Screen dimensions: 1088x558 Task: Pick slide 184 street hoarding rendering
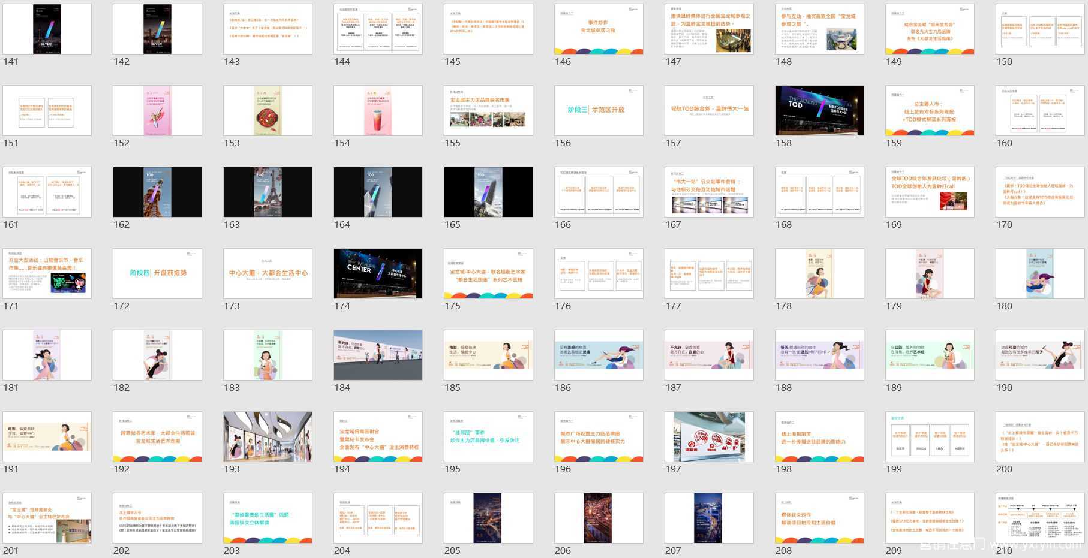click(378, 355)
